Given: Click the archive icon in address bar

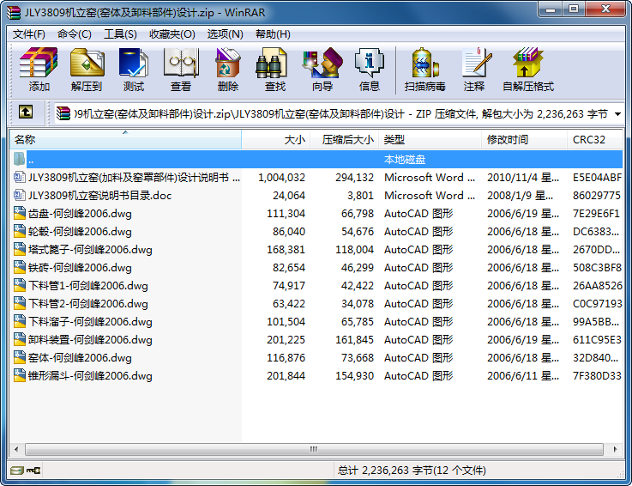Looking at the screenshot, I should tap(63, 113).
